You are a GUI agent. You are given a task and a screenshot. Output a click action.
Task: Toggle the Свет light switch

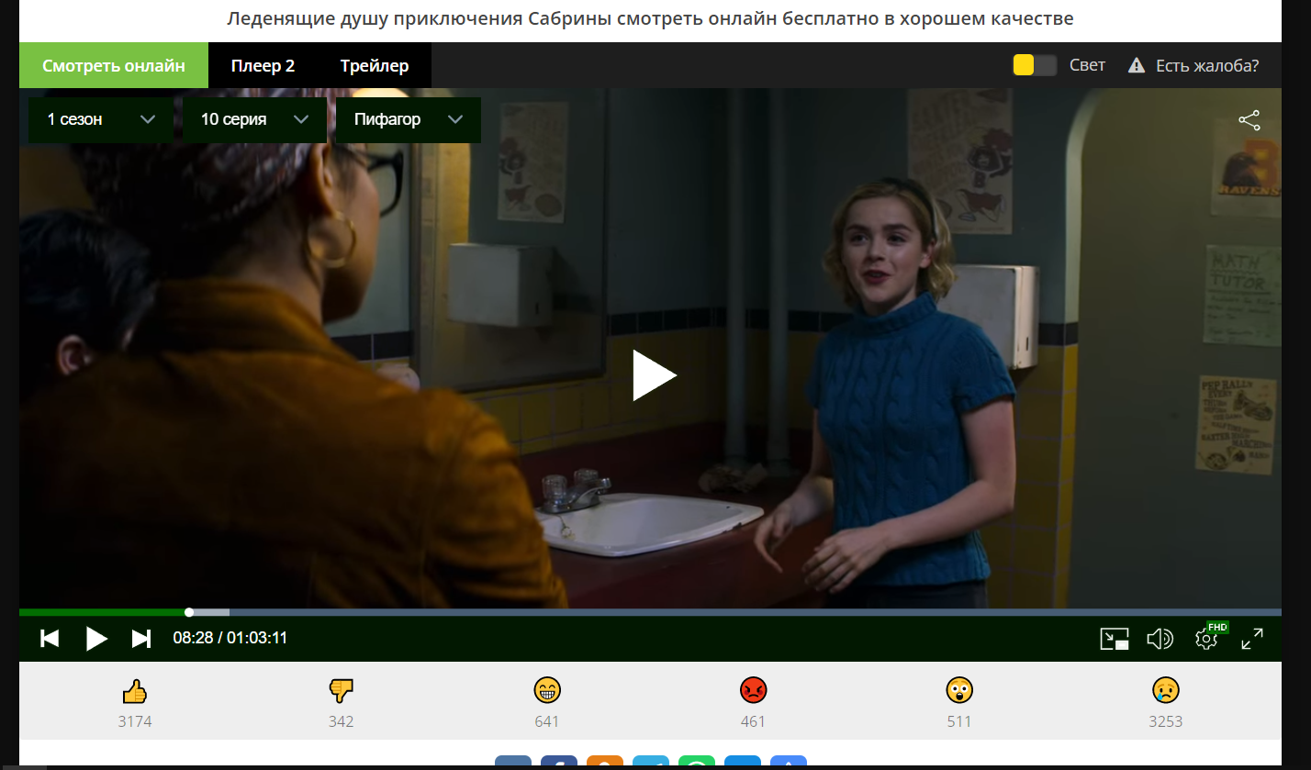(x=1035, y=65)
